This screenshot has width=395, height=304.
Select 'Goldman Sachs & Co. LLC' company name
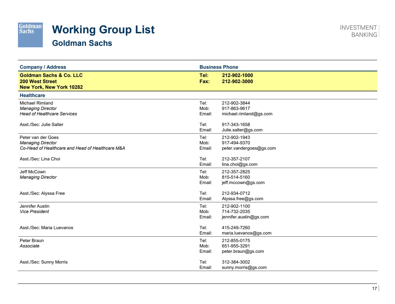(x=51, y=75)
